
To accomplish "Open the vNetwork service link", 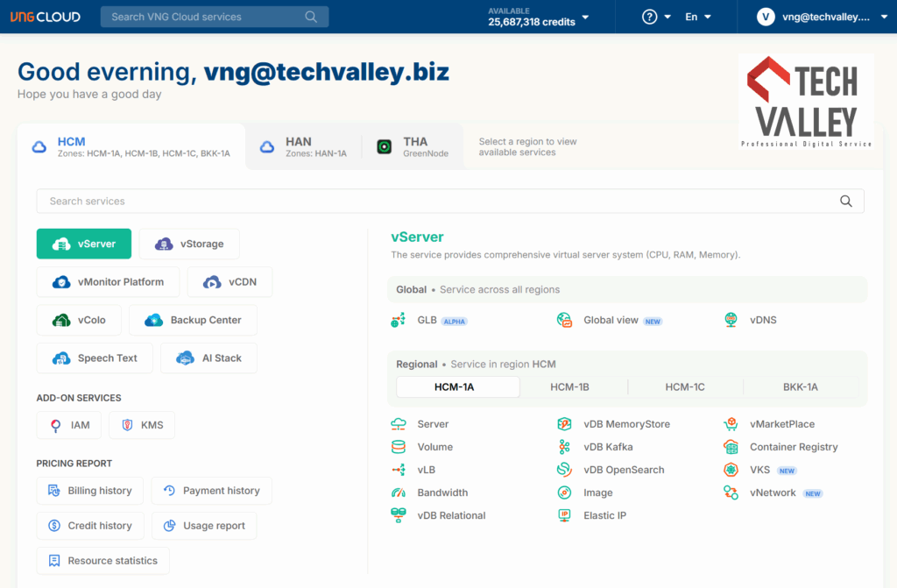I will pos(773,493).
